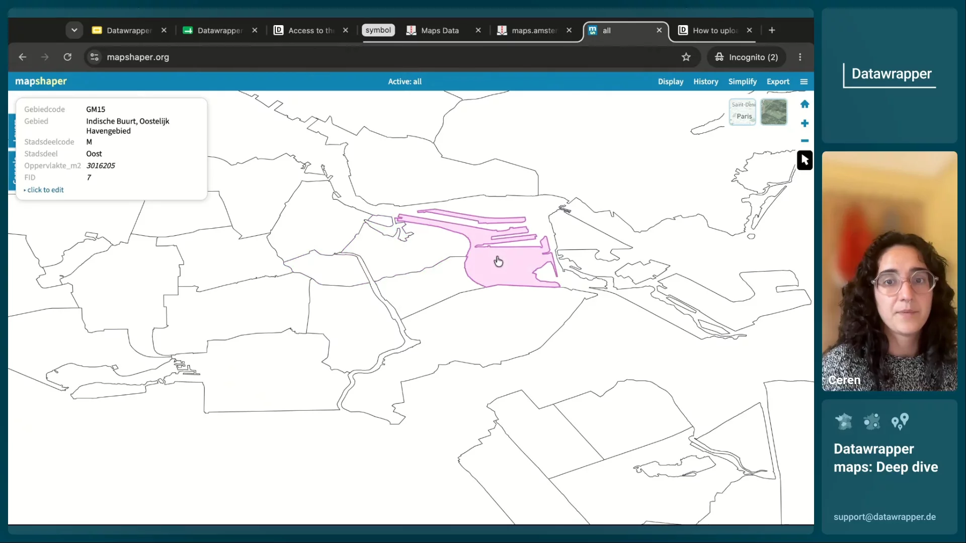This screenshot has height=543, width=966.
Task: Go back with the browser back arrow
Action: (22, 57)
